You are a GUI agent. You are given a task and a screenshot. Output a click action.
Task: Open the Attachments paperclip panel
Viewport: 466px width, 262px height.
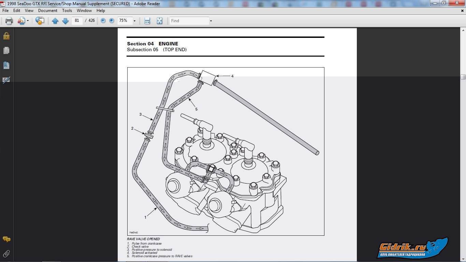click(6, 253)
